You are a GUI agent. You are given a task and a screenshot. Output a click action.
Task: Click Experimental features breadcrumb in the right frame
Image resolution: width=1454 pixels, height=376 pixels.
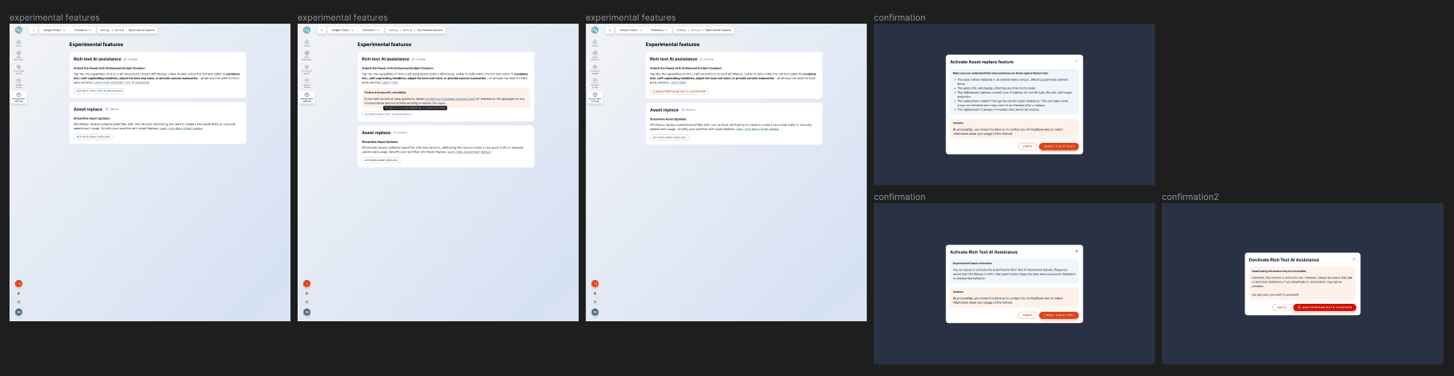[x=718, y=30]
